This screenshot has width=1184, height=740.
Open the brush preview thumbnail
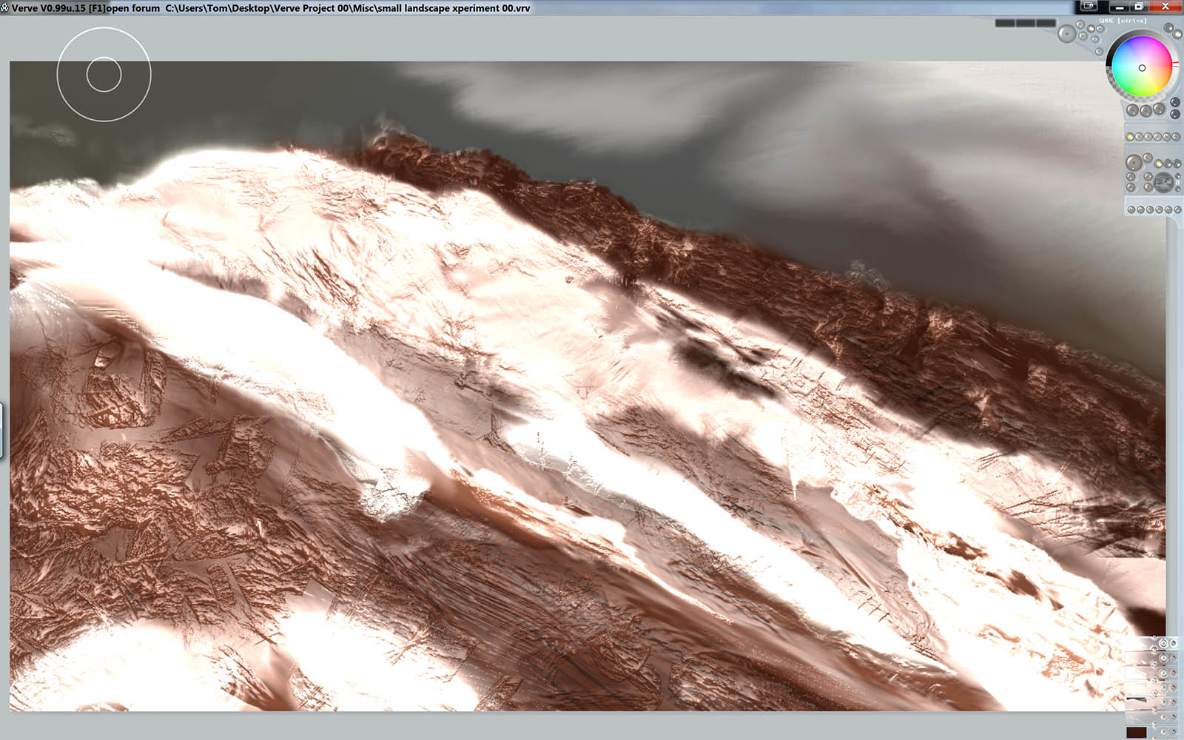point(1163,182)
